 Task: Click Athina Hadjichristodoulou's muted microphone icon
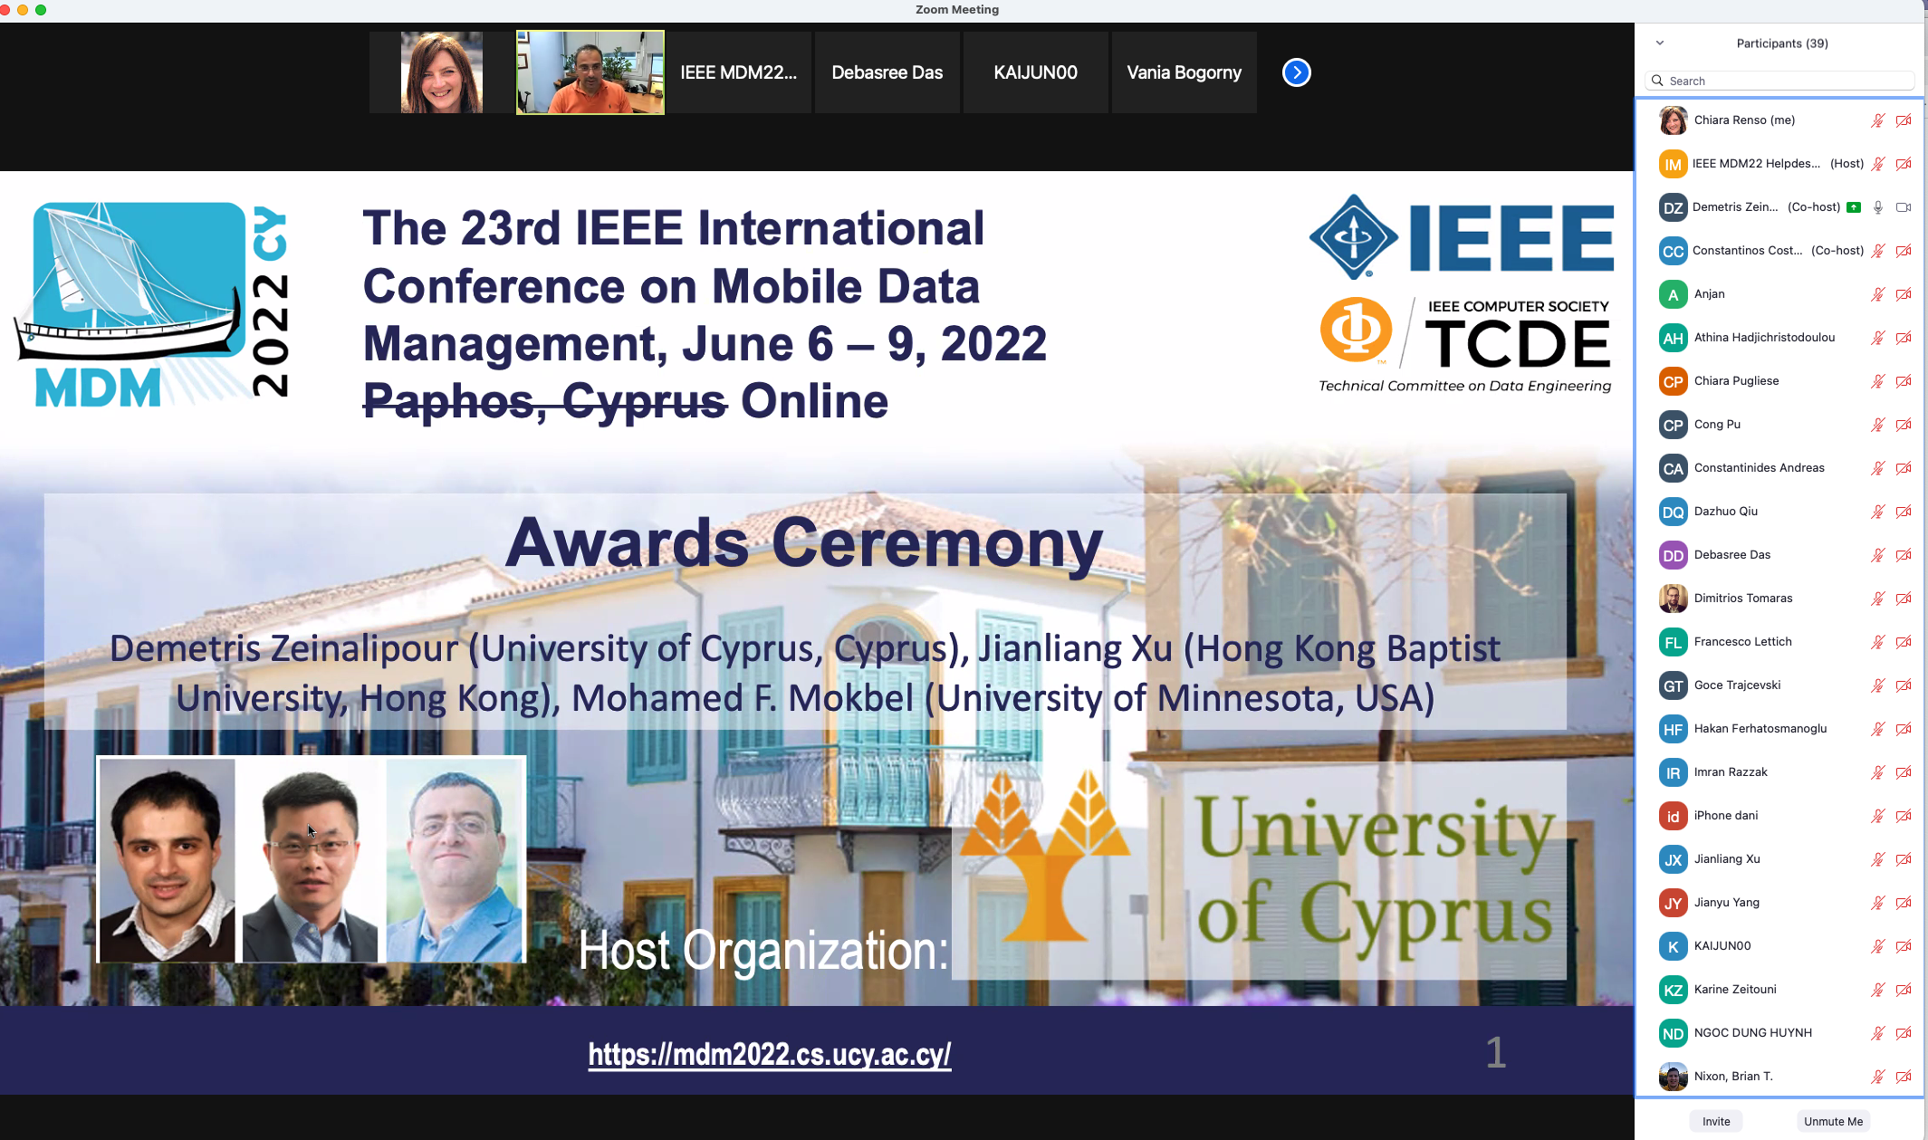pos(1878,338)
